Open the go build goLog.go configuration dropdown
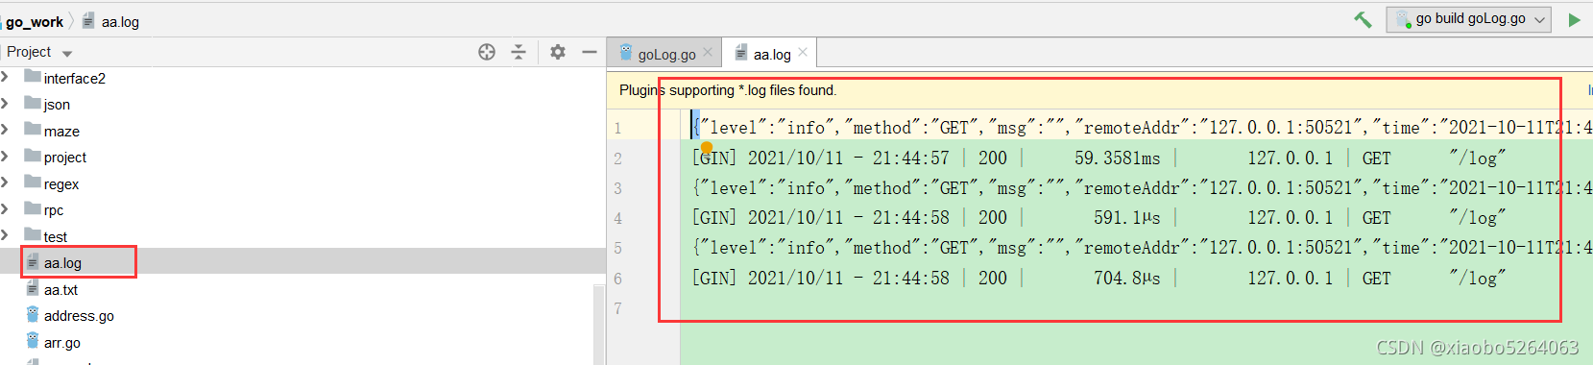 1468,19
